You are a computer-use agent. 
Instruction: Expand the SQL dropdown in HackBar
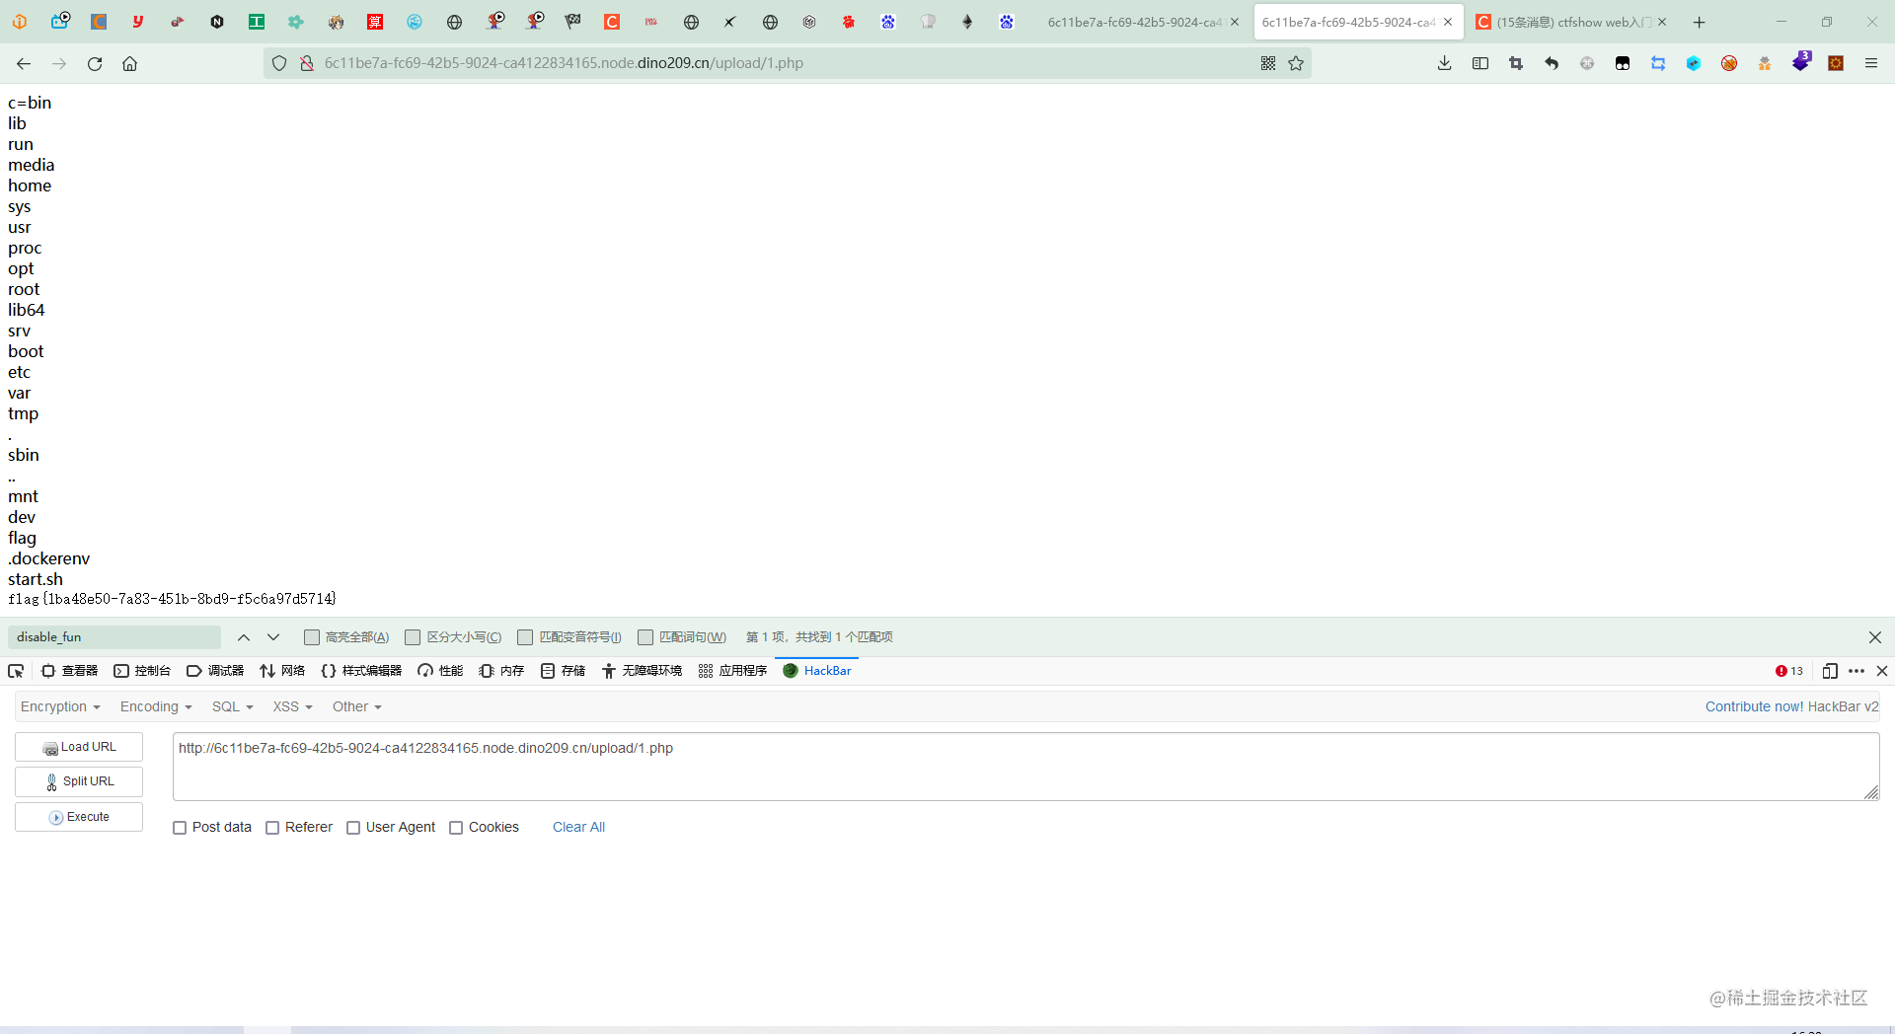pyautogui.click(x=233, y=706)
